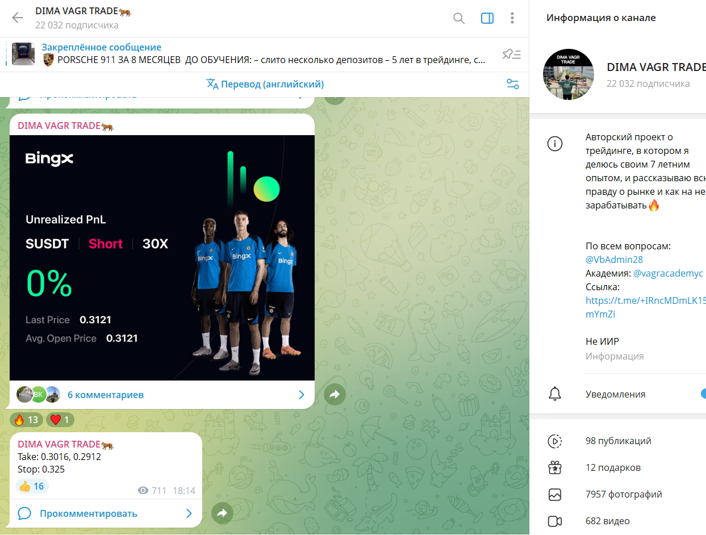Open search in the channel
The width and height of the screenshot is (706, 535).
click(x=459, y=18)
